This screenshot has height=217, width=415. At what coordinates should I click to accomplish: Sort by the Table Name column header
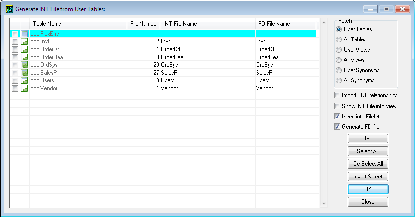78,24
